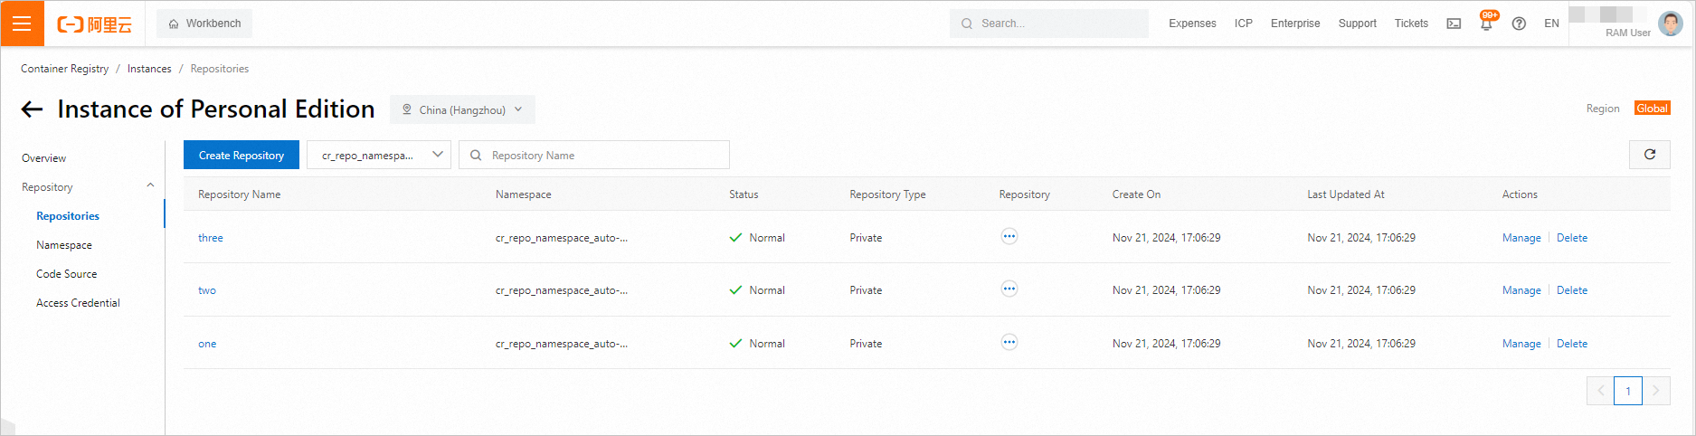Open the notifications bell
Screen dimensions: 1696x436
tap(1486, 24)
